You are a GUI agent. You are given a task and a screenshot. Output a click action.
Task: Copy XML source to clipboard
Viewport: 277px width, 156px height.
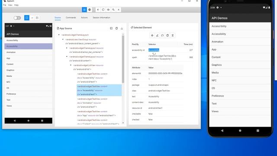click(116, 28)
